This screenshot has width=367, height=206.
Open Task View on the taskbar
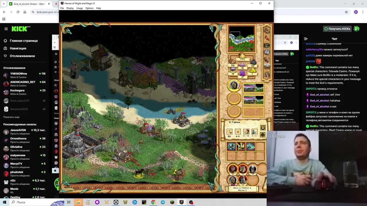pyautogui.click(x=69, y=202)
